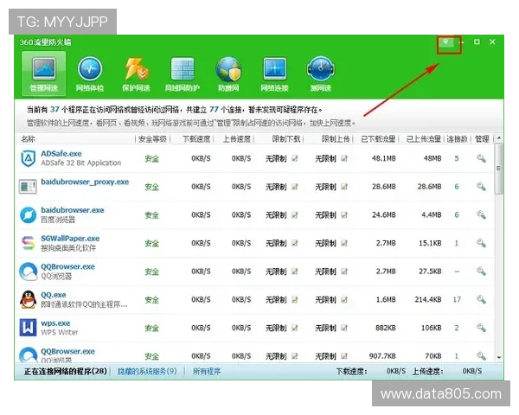Sort by 已下载流量 column header

378,139
